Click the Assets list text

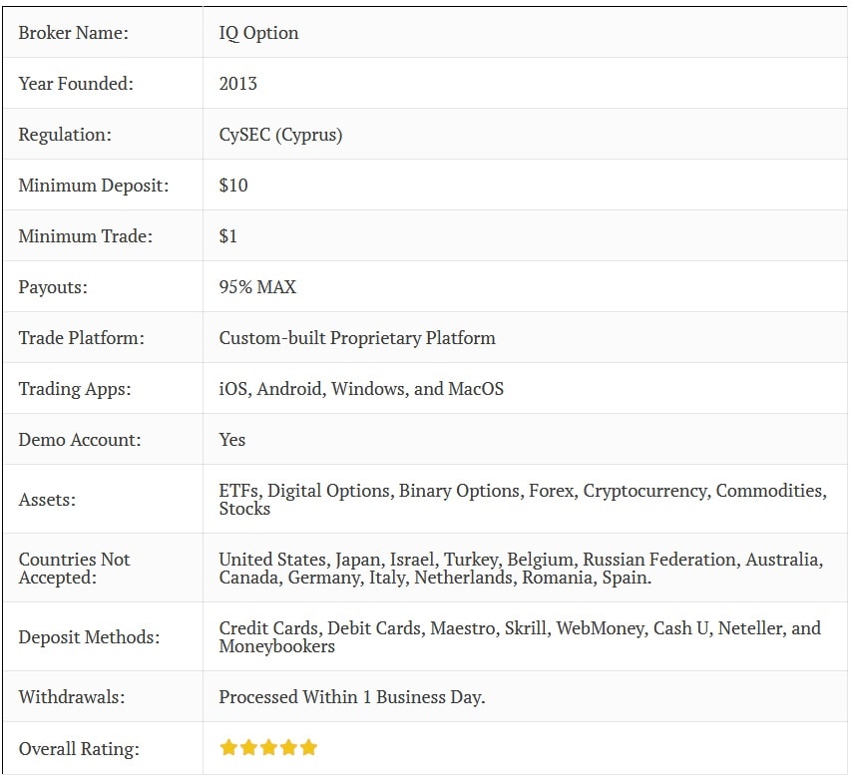[x=523, y=500]
